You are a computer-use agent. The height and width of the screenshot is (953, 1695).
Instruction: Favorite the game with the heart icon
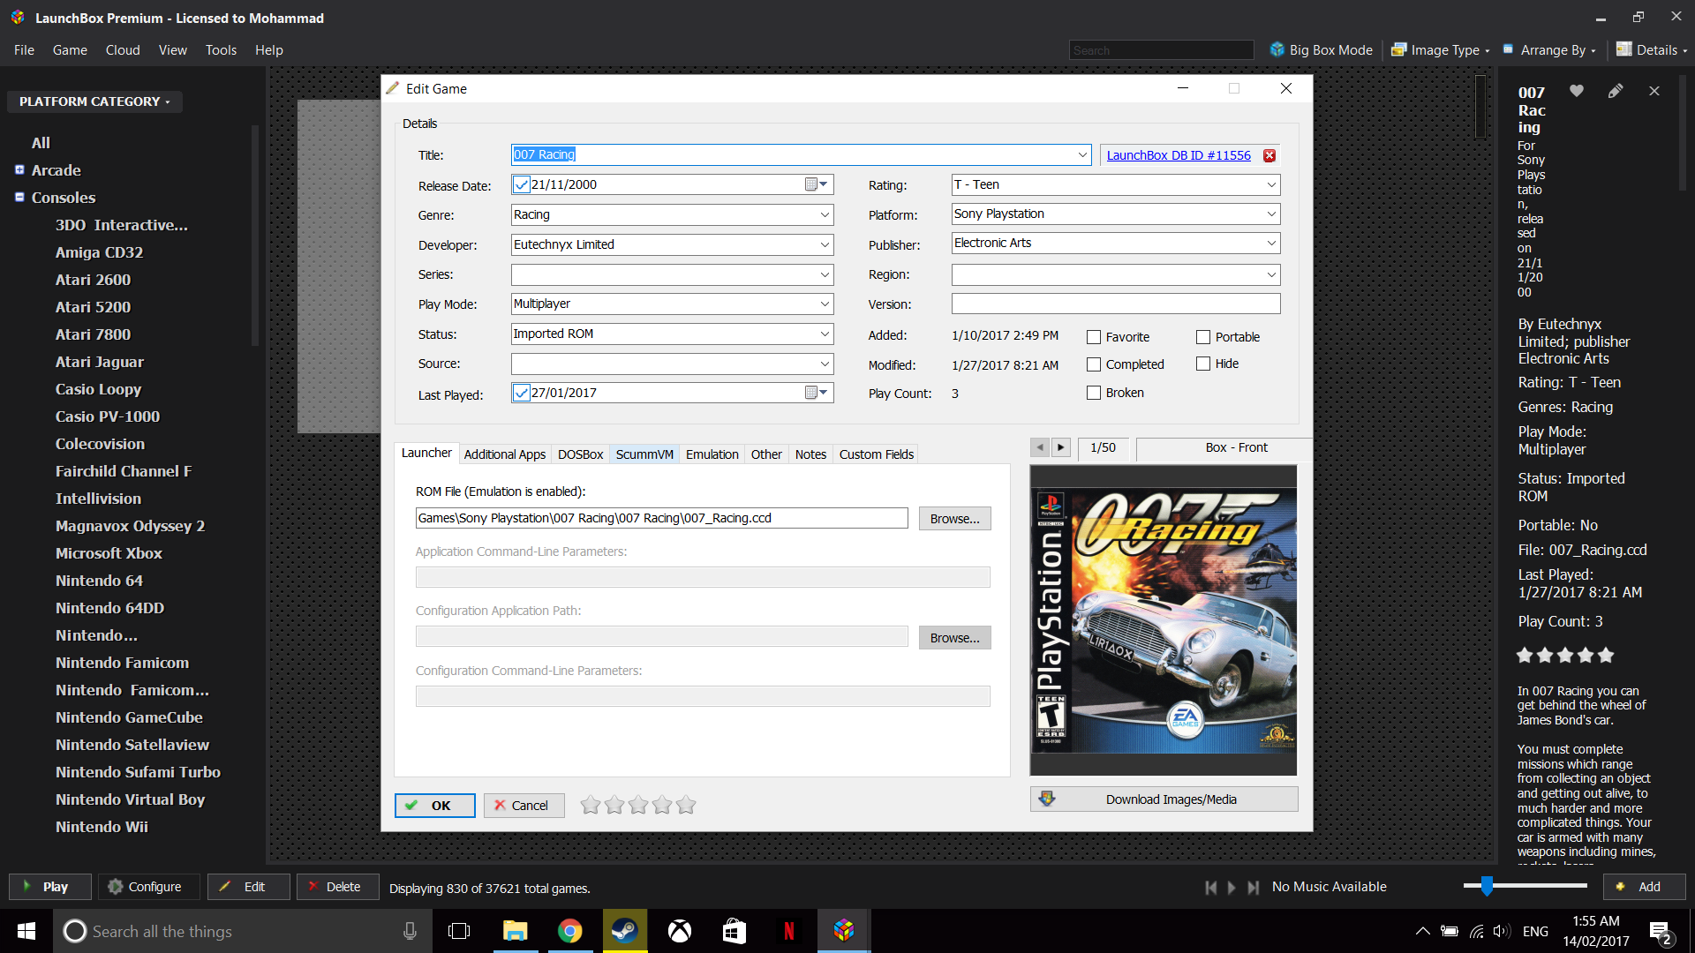[x=1577, y=91]
